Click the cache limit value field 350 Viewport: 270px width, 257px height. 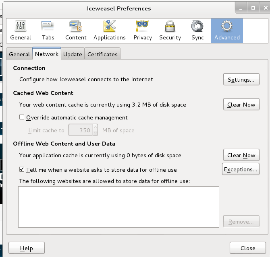[x=81, y=130]
